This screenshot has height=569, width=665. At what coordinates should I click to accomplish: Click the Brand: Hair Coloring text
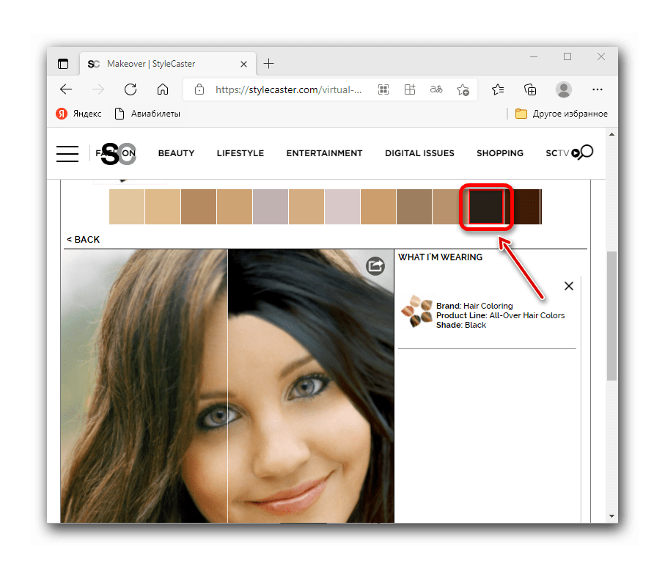pos(474,306)
